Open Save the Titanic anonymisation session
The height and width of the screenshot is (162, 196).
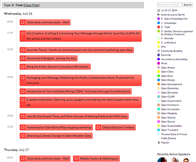(x=79, y=50)
